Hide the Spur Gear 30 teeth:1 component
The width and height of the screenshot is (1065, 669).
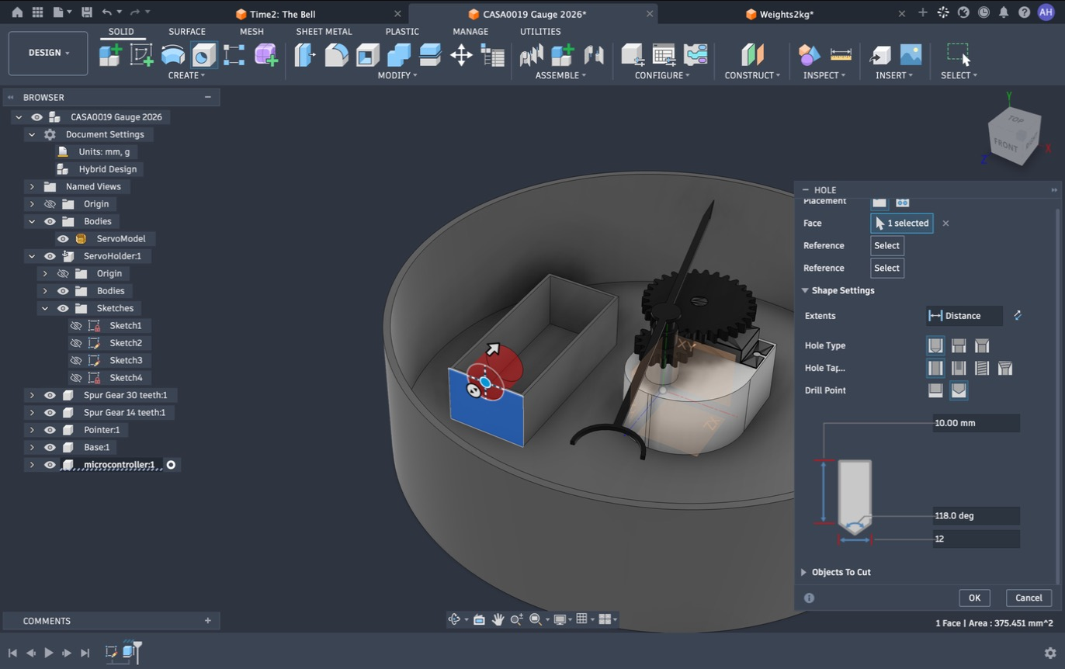click(x=50, y=395)
